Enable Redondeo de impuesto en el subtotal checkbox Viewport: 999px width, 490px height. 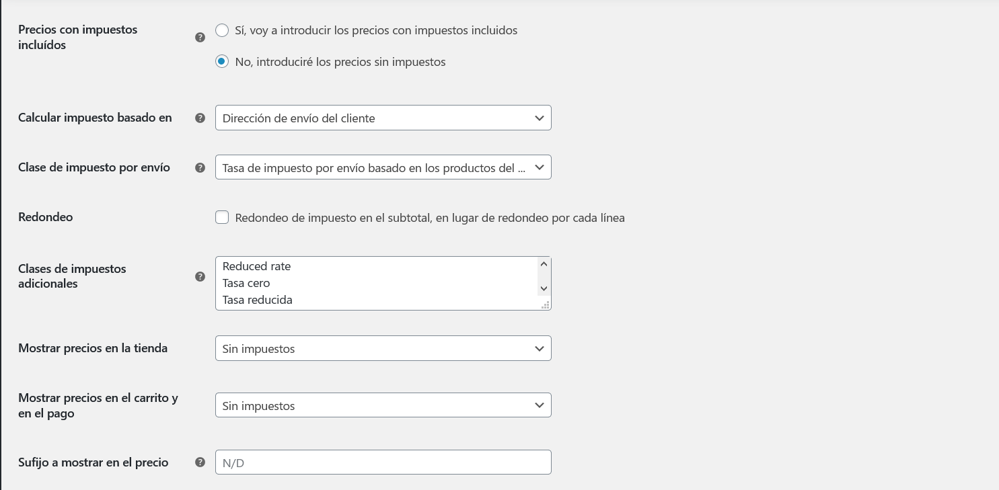pyautogui.click(x=222, y=217)
